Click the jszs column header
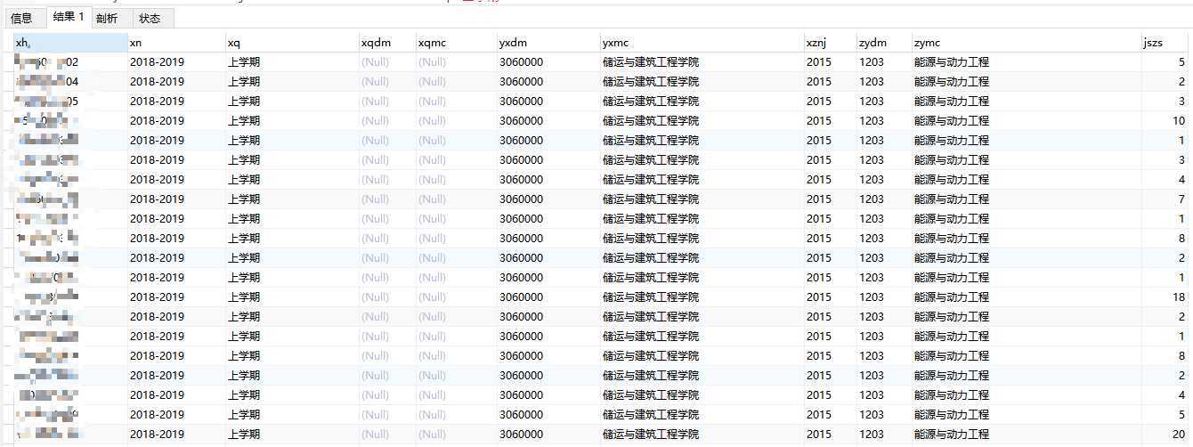This screenshot has width=1193, height=447. pyautogui.click(x=1165, y=43)
